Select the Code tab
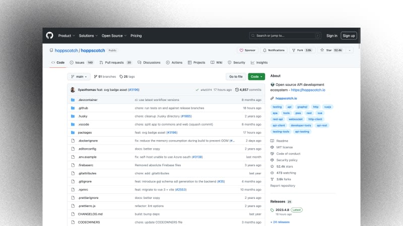Image resolution: width=403 pixels, height=226 pixels. tap(58, 62)
